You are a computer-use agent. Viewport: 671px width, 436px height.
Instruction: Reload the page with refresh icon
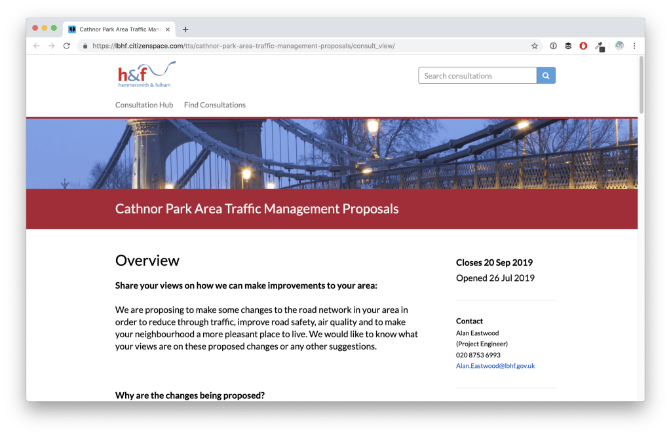click(67, 46)
